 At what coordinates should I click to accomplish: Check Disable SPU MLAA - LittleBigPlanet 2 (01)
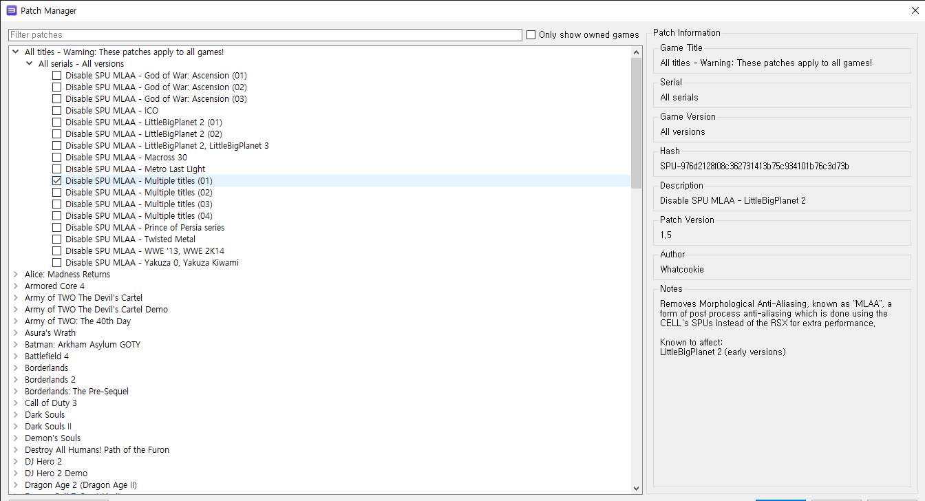tap(56, 122)
